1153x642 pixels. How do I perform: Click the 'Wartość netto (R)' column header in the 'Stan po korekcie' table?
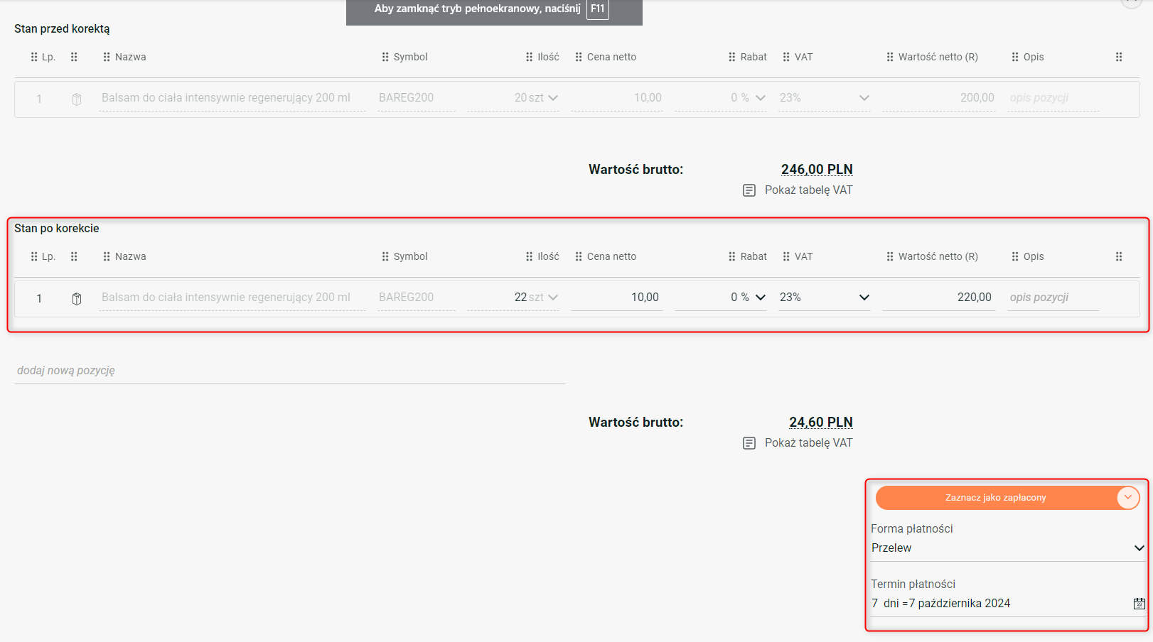click(x=938, y=256)
